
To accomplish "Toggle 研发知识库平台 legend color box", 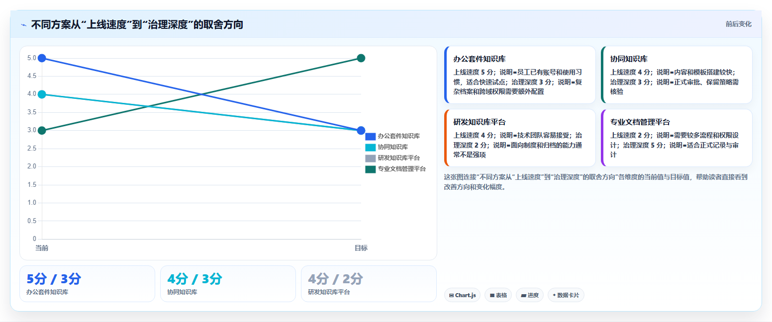I will pyautogui.click(x=370, y=158).
